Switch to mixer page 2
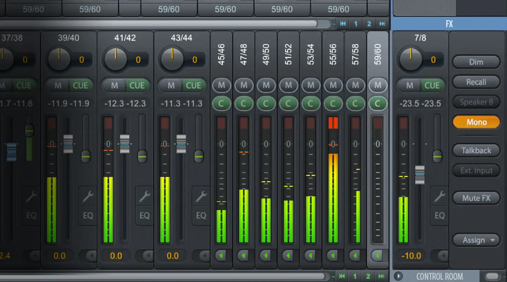Image resolution: width=507 pixels, height=282 pixels. pos(369,24)
